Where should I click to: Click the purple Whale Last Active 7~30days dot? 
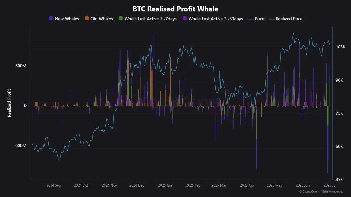click(x=185, y=19)
